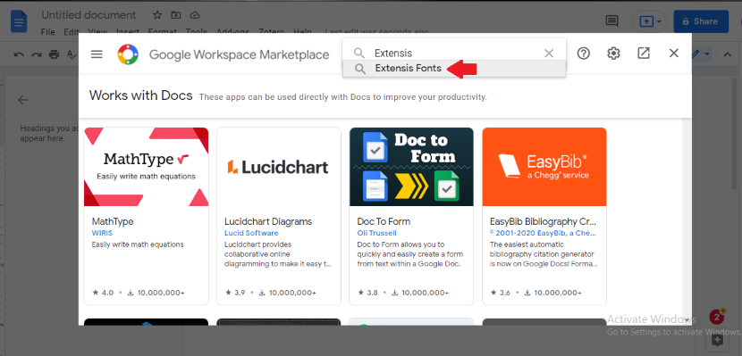Open comment history icon in Docs

tap(611, 21)
